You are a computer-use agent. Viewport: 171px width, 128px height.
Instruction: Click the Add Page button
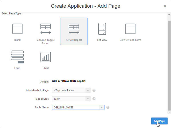point(159,121)
